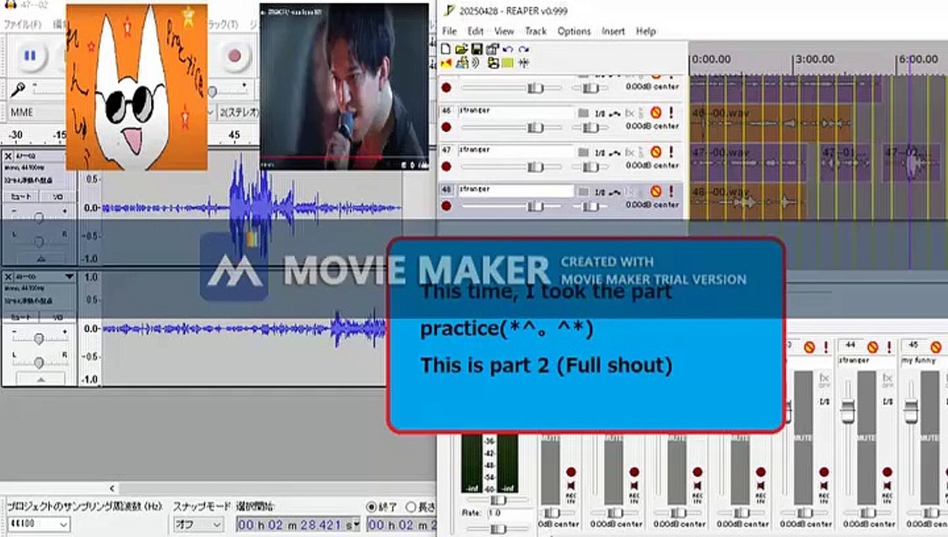Pause playback in Audacity
Image resolution: width=948 pixels, height=537 pixels.
pos(30,55)
